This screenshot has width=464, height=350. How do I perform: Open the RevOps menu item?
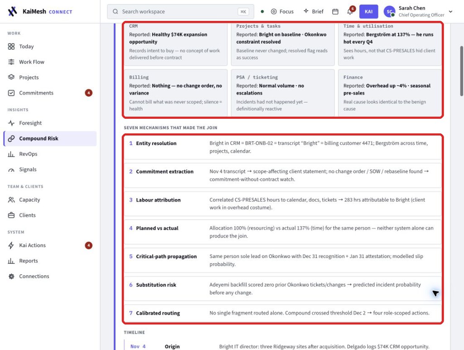(50, 154)
